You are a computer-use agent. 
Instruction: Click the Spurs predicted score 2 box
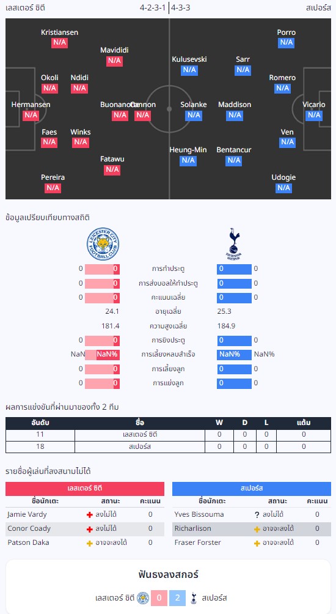[x=178, y=598]
